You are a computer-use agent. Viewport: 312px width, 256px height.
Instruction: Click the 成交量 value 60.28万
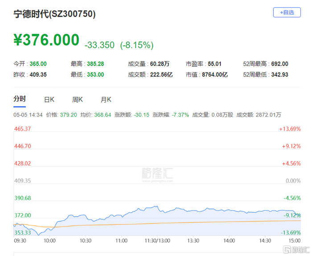[x=160, y=64]
